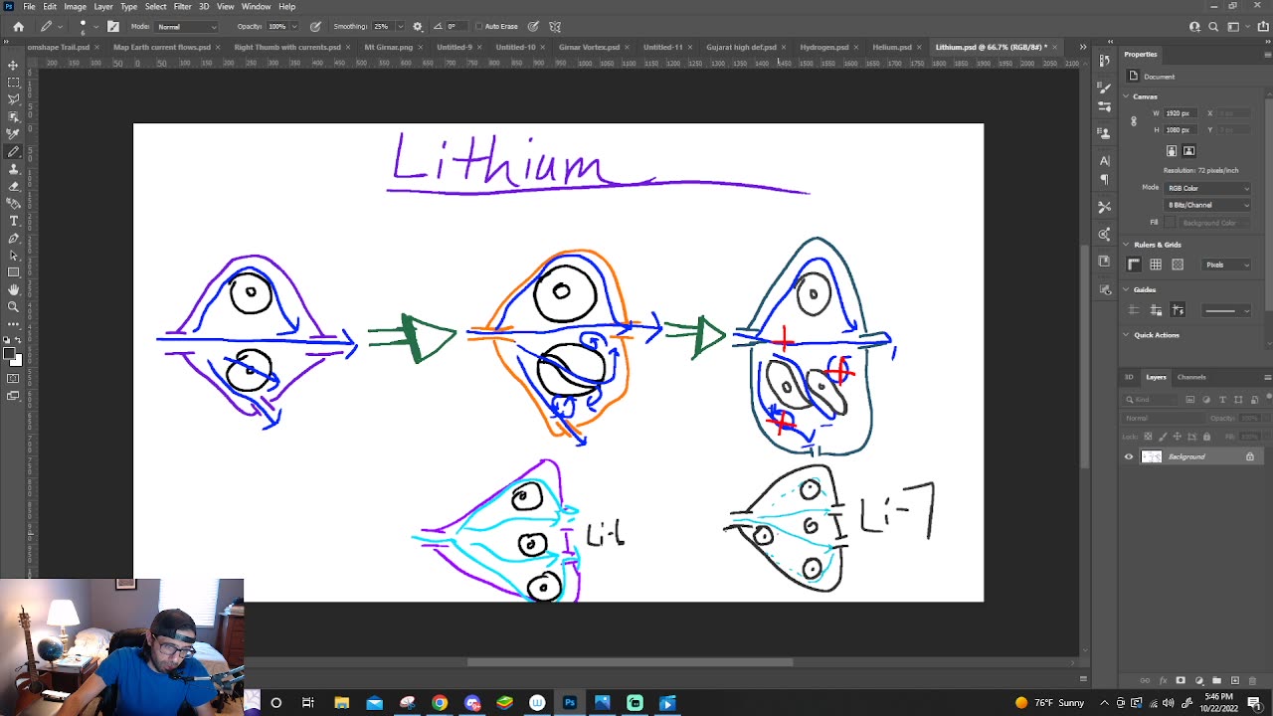Screen dimensions: 1273x716
Task: Open File Explorer from the taskbar
Action: (341, 703)
